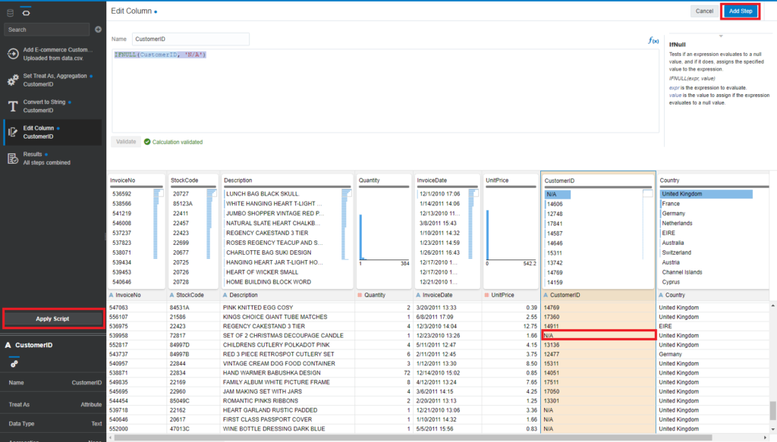
Task: Select France in the Country tile
Action: tap(671, 203)
